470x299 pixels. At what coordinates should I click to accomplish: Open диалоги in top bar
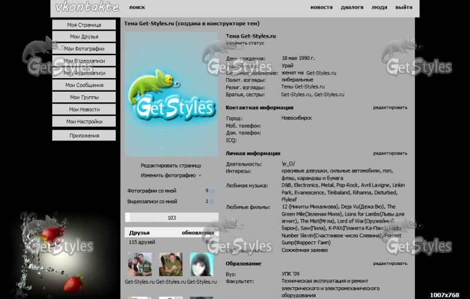352,8
